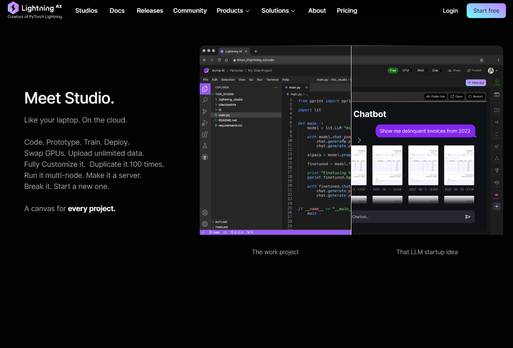Click the bookmark star in address bar
This screenshot has height=348, width=513.
pyautogui.click(x=481, y=60)
